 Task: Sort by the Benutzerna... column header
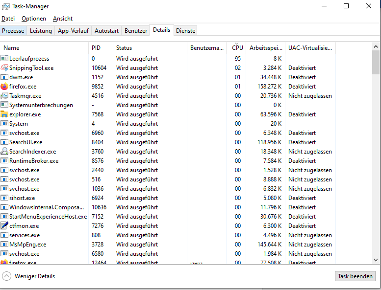(x=207, y=48)
